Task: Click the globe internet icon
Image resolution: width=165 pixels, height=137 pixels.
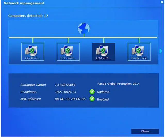Action: (x=84, y=28)
